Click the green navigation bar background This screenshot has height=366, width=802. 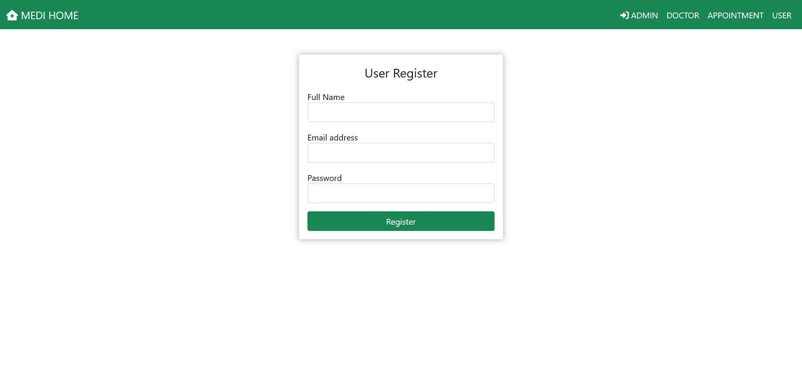(334, 15)
